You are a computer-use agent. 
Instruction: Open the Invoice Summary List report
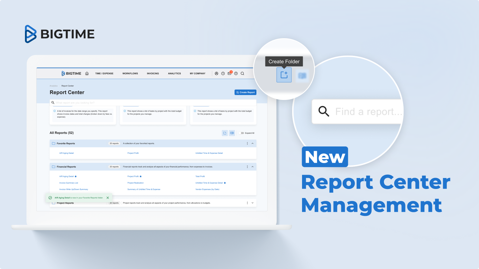tap(69, 183)
